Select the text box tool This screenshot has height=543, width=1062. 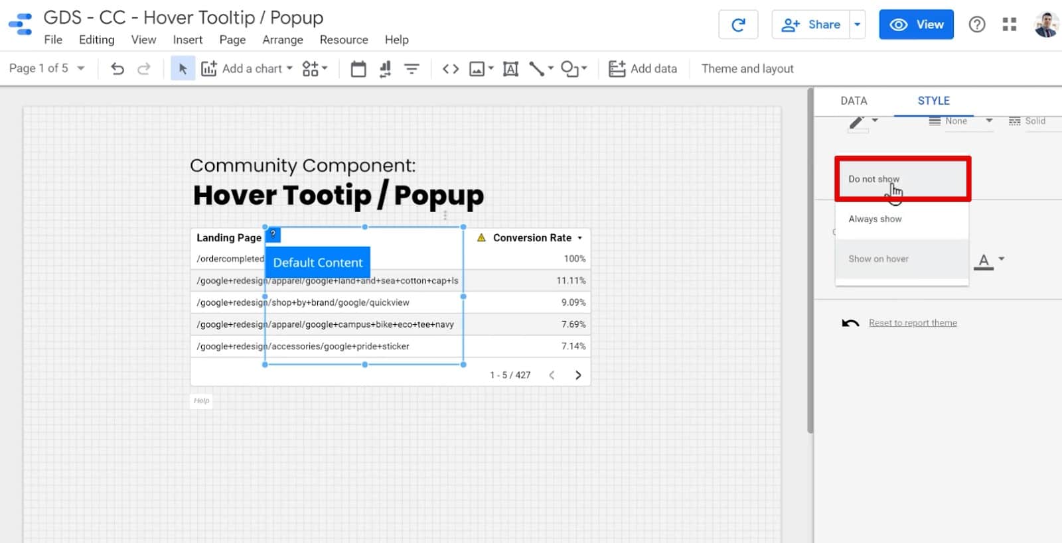click(x=510, y=69)
